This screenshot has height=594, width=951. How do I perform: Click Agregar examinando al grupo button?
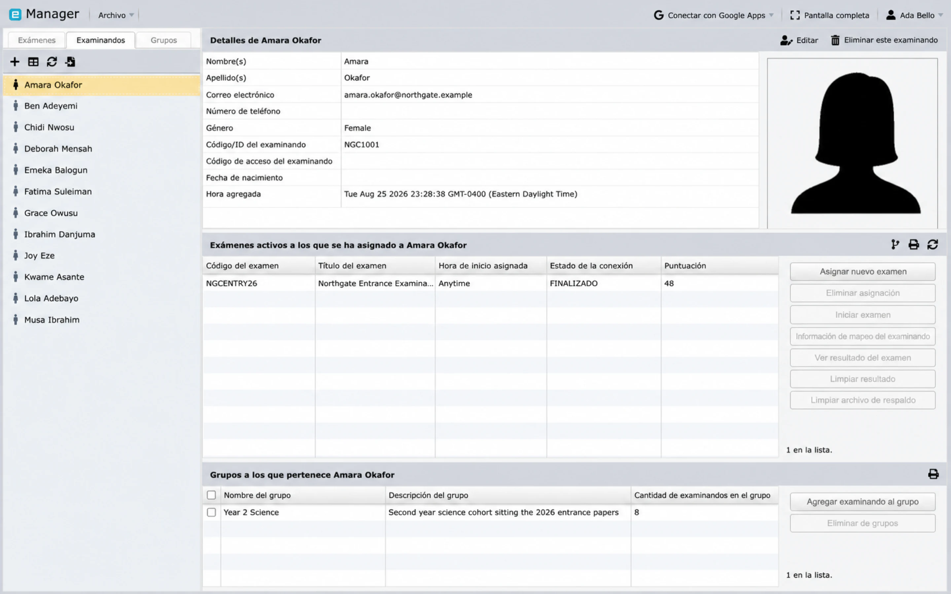click(863, 502)
